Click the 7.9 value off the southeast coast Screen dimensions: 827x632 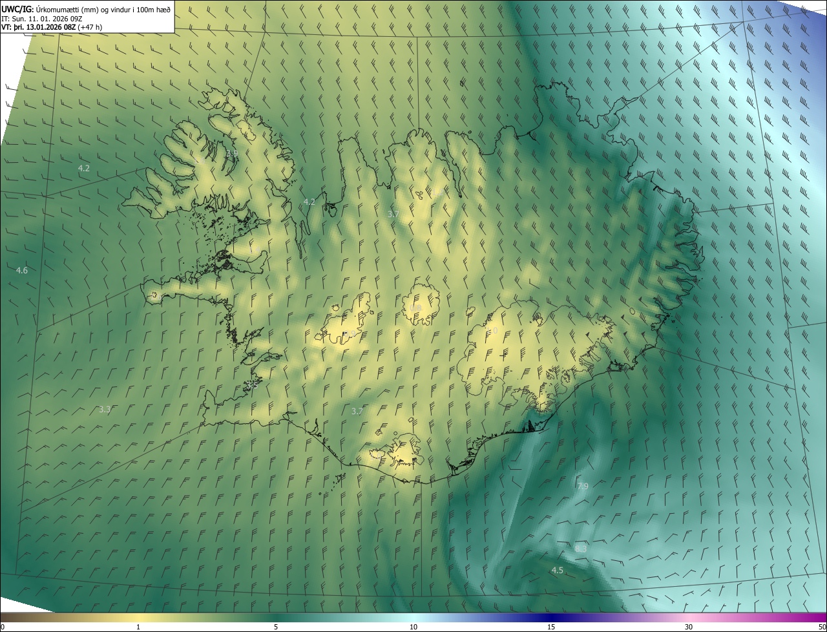583,486
